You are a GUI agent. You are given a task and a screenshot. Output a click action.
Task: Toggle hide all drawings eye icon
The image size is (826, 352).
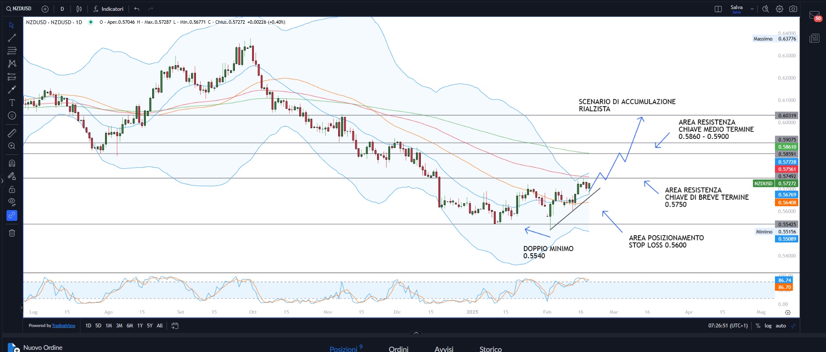pos(12,202)
